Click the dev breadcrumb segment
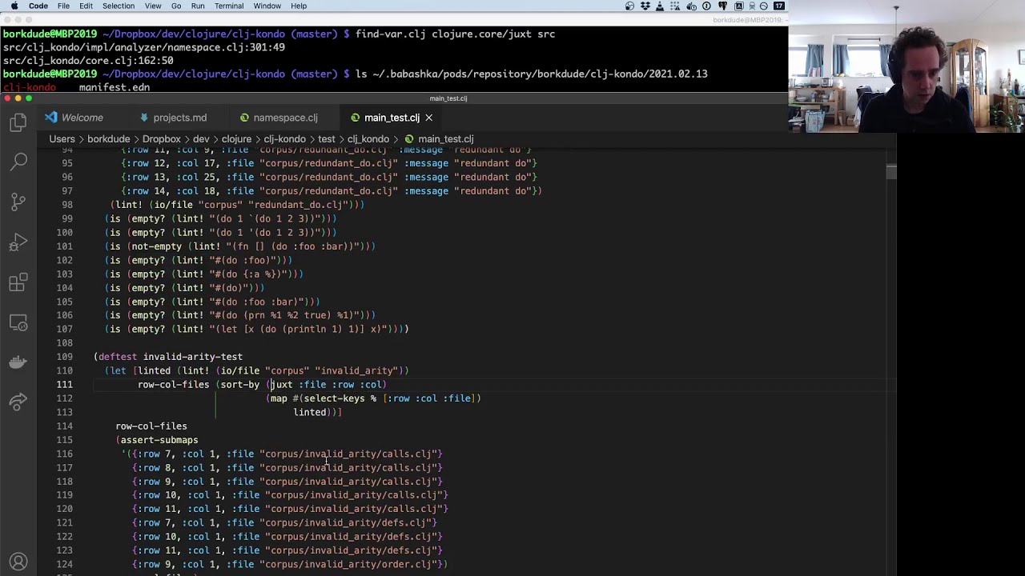 point(201,139)
